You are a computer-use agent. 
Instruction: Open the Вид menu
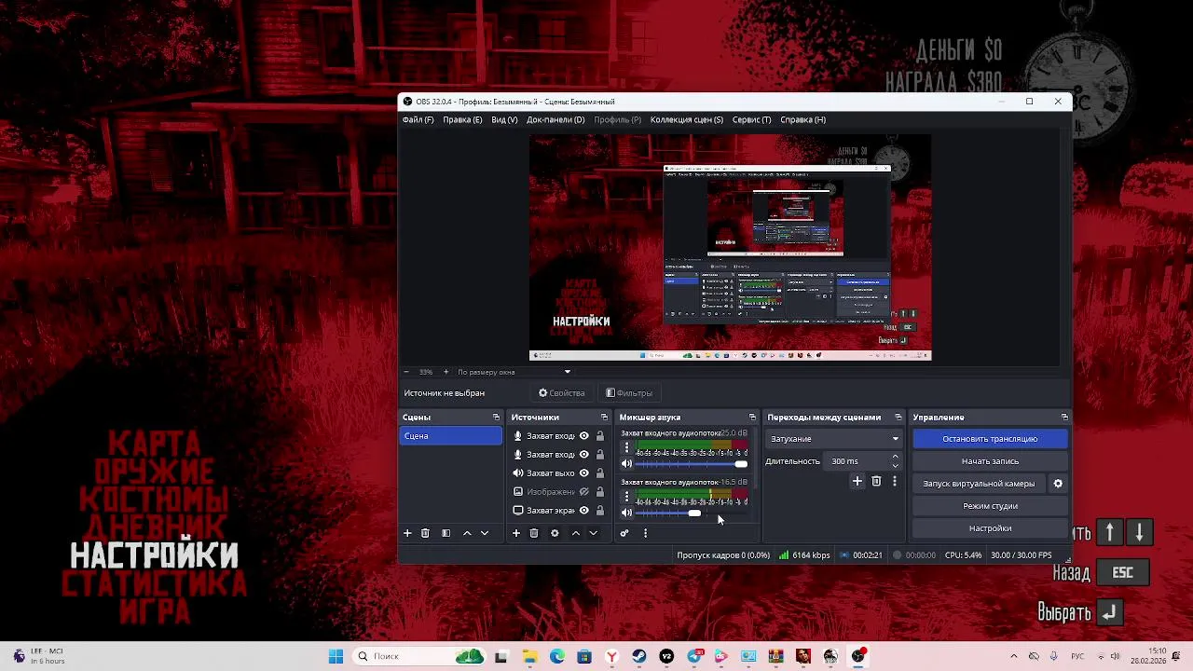click(504, 119)
